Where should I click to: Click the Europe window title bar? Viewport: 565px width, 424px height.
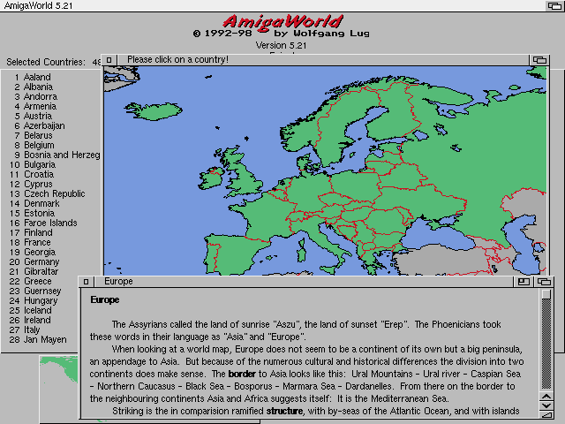pyautogui.click(x=304, y=281)
